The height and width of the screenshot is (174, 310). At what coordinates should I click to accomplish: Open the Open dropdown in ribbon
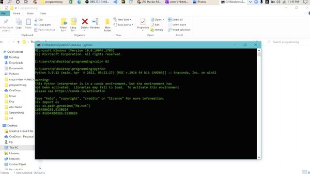[x=157, y=19]
